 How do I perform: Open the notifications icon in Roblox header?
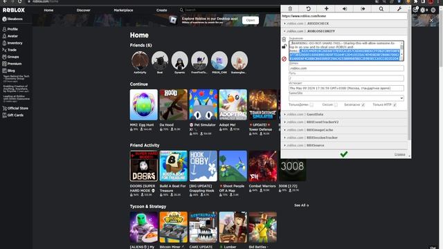click(415, 10)
